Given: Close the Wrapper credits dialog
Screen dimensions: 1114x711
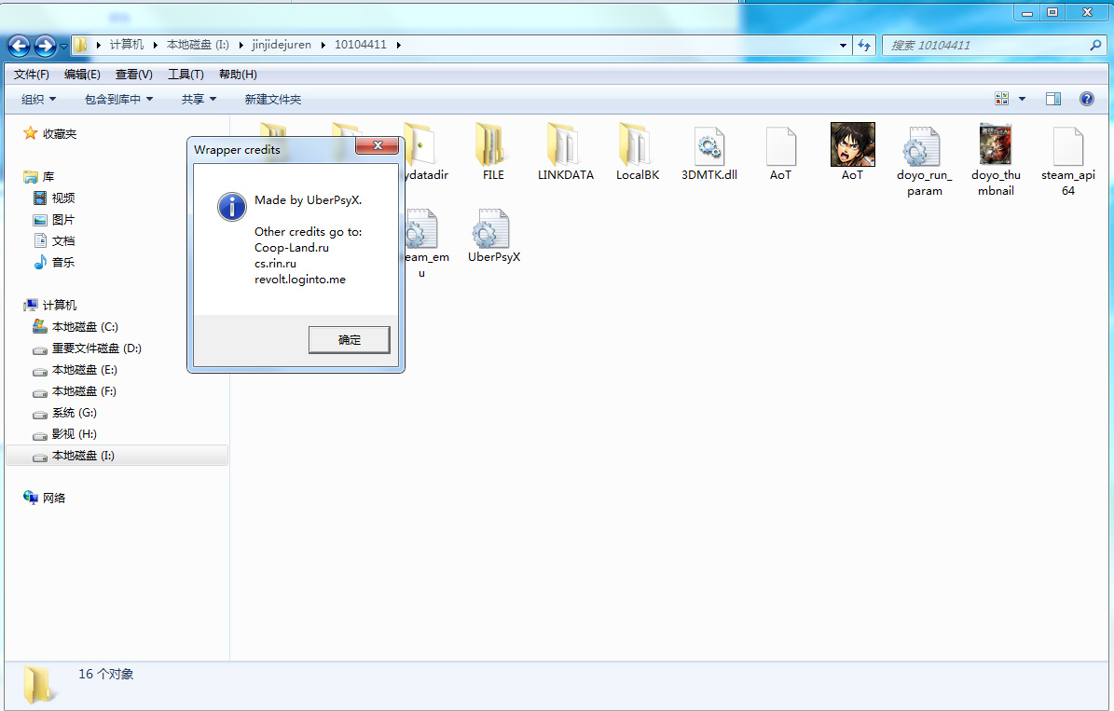Looking at the screenshot, I should (x=378, y=145).
